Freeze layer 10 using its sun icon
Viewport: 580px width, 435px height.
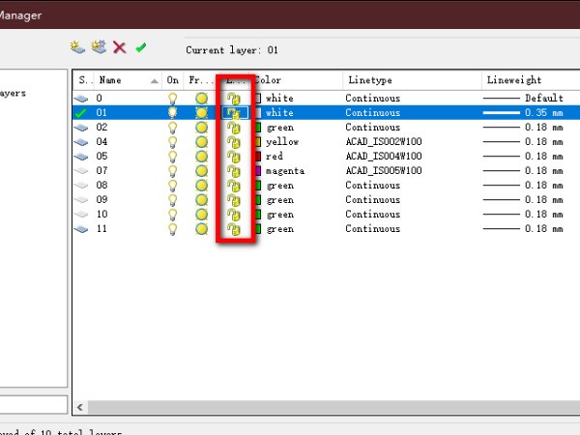[201, 215]
